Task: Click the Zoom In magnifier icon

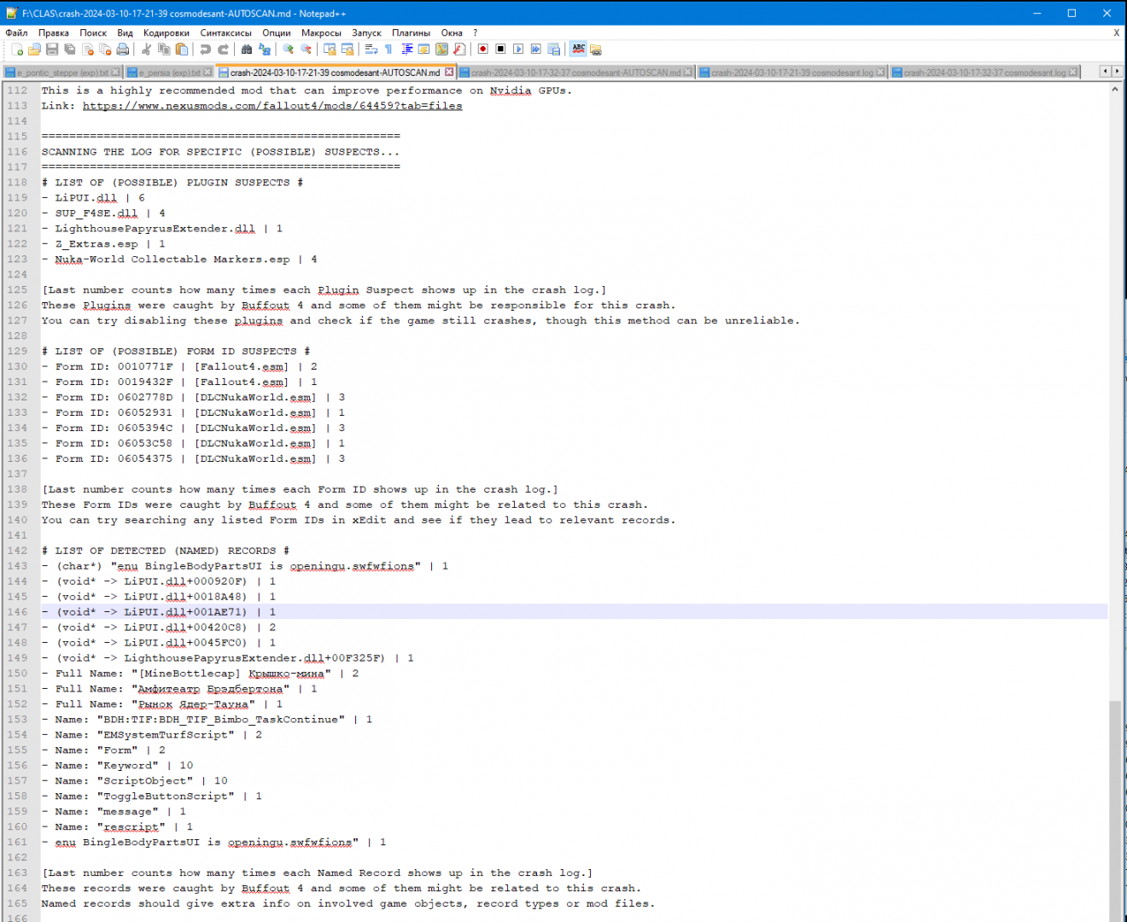Action: click(289, 50)
